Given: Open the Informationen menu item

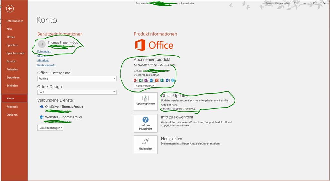Looking at the screenshot, I should click(x=15, y=21).
